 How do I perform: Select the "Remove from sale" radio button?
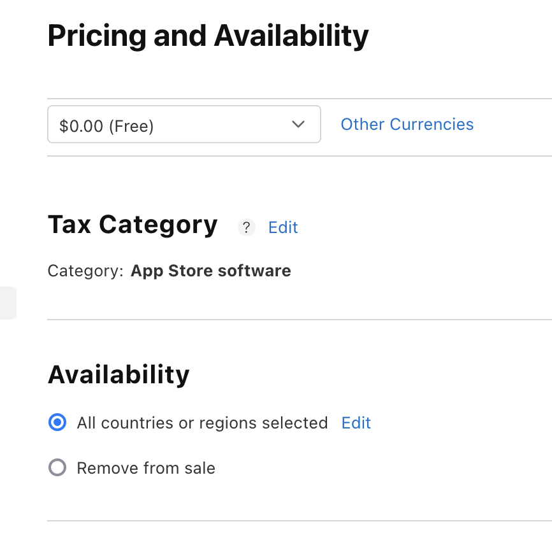[57, 469]
